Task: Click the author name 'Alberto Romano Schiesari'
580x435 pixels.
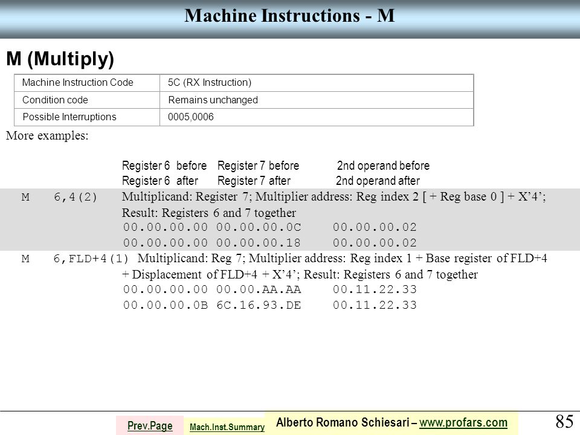Action: coord(343,422)
